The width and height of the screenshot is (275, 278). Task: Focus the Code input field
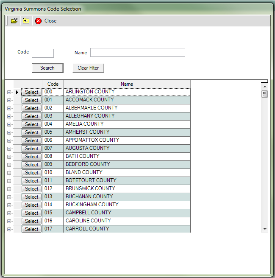[43, 53]
